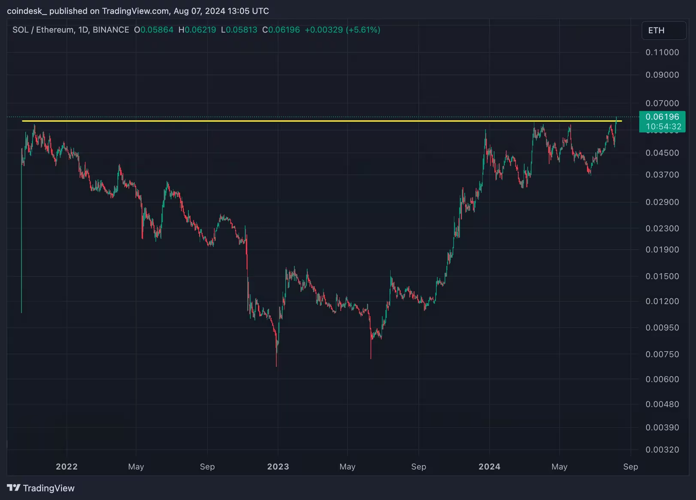
Task: Open the TradingView wordmark link at bottom
Action: tap(48, 488)
